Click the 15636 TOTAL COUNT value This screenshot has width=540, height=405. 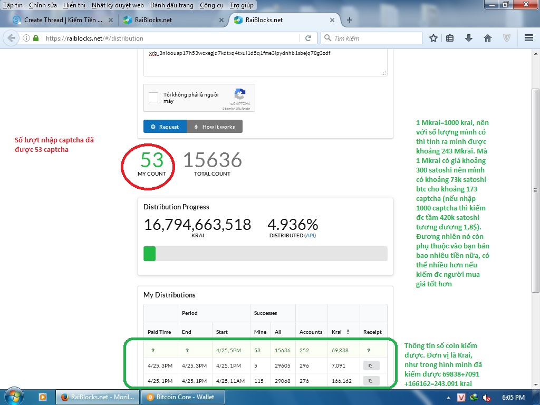[x=212, y=160]
